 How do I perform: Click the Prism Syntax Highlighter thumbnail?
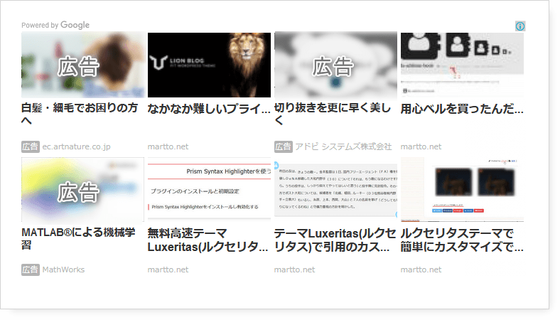click(x=209, y=190)
